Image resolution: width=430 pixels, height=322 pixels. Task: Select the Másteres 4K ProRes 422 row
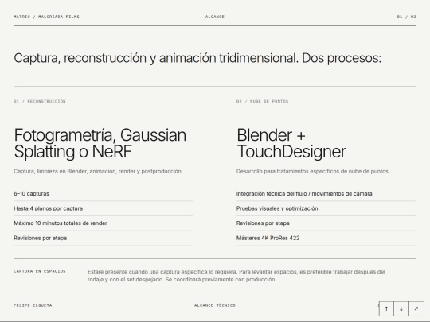click(x=326, y=238)
